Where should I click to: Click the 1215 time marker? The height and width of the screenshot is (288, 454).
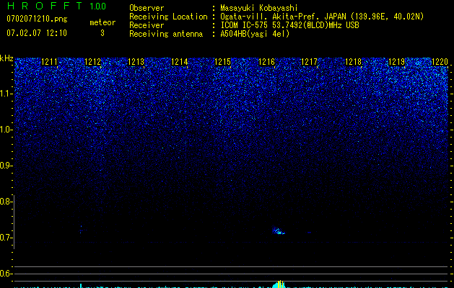[223, 61]
